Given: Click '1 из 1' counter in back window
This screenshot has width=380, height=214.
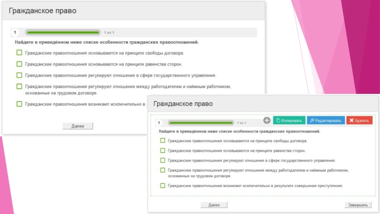Looking at the screenshot, I should [109, 32].
